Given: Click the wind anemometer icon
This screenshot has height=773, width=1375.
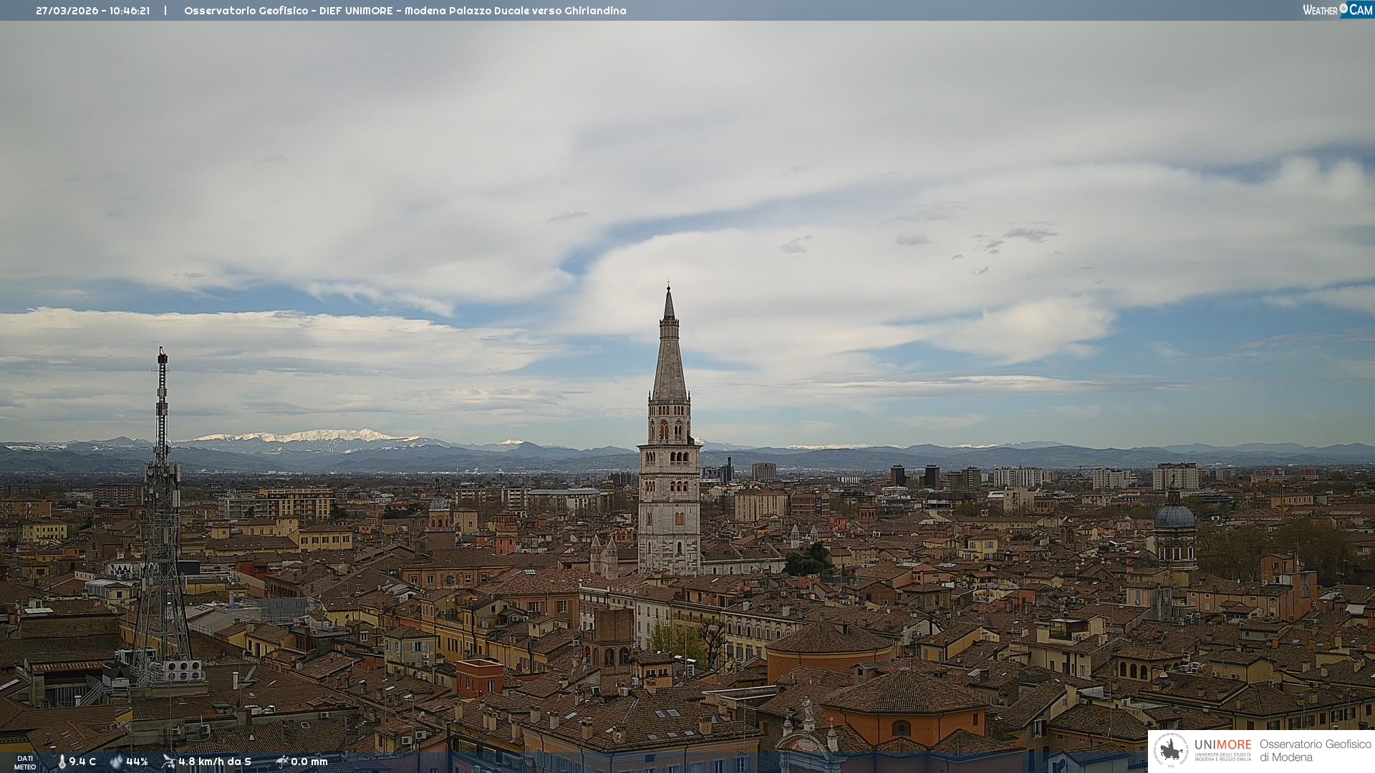Looking at the screenshot, I should pos(168,762).
